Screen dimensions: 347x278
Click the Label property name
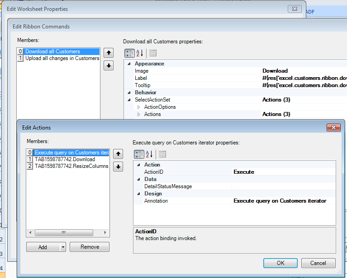pos(141,78)
